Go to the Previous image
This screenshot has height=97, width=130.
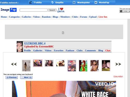coord(12,77)
